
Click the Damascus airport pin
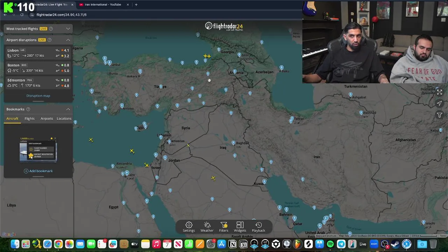point(169,142)
